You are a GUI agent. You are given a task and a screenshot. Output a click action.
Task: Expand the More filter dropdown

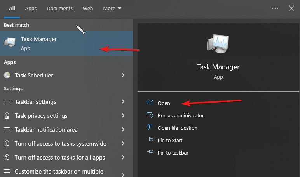(112, 8)
